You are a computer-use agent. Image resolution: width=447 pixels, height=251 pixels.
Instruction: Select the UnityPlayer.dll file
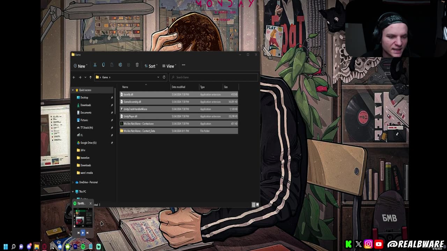tap(179, 116)
